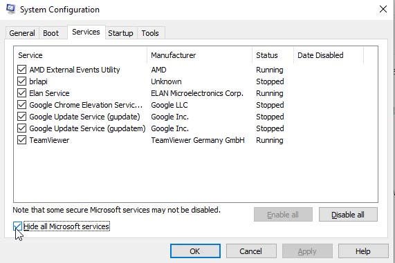395x263 pixels.
Task: Switch to the General tab
Action: click(22, 33)
